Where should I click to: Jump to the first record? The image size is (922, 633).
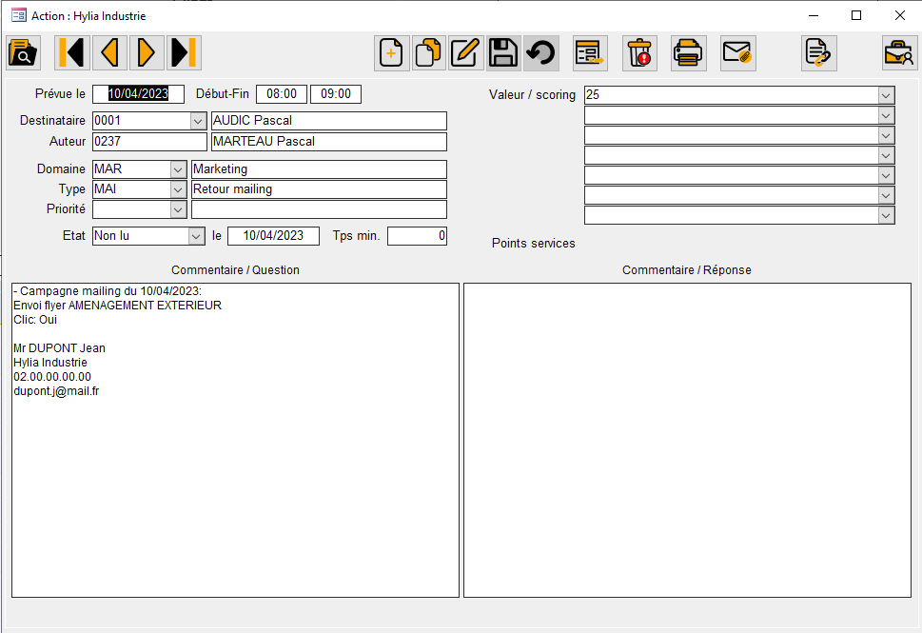tap(71, 52)
